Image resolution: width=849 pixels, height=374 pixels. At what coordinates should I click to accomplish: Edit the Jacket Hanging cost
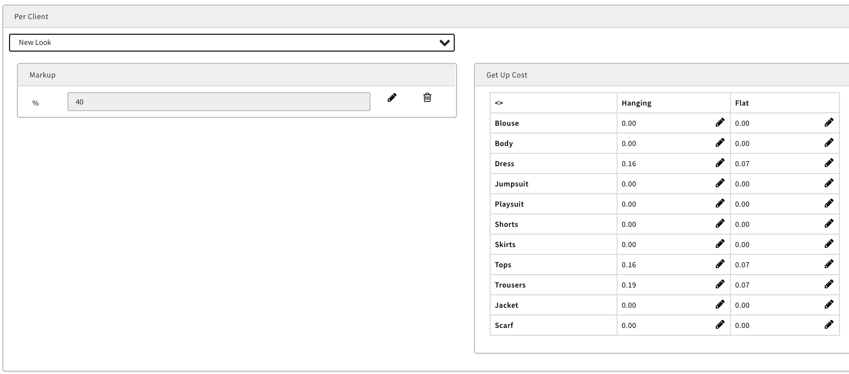coord(720,304)
